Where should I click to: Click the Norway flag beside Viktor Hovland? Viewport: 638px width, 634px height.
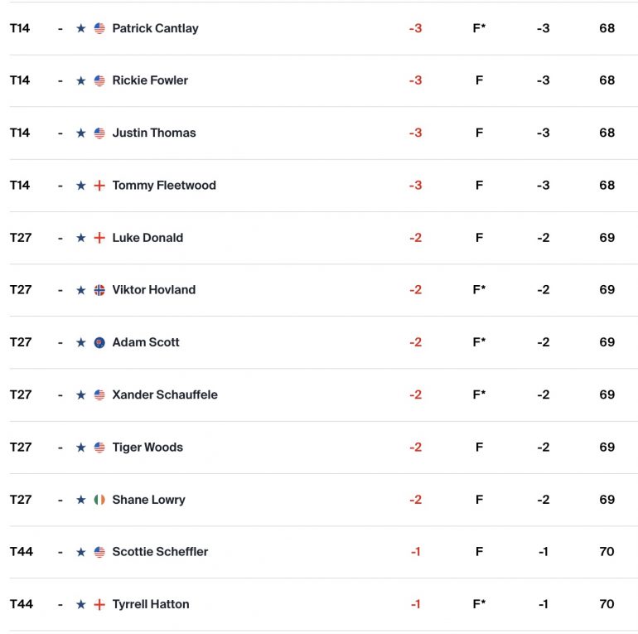99,290
